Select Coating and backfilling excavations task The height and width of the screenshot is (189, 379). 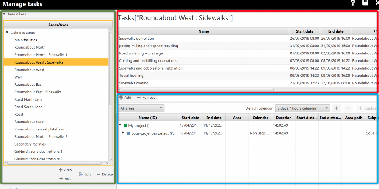coord(248,61)
